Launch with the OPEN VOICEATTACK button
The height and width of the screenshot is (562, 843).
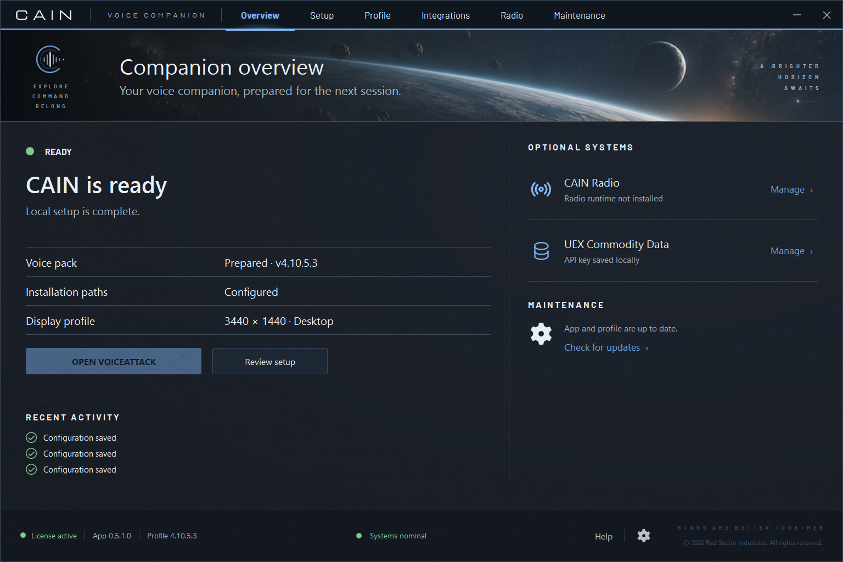point(114,361)
